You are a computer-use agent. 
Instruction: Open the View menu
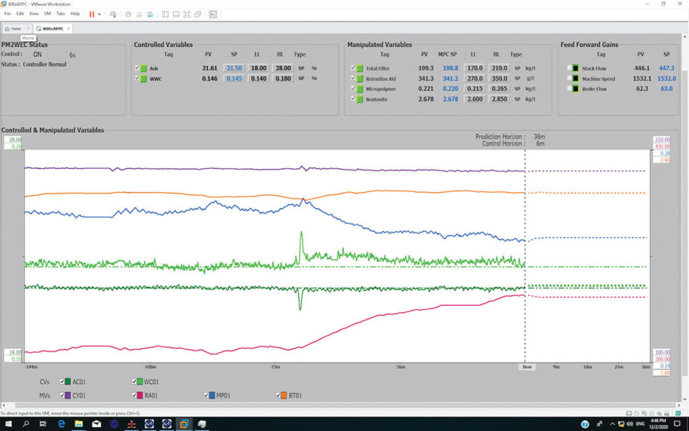click(x=33, y=13)
